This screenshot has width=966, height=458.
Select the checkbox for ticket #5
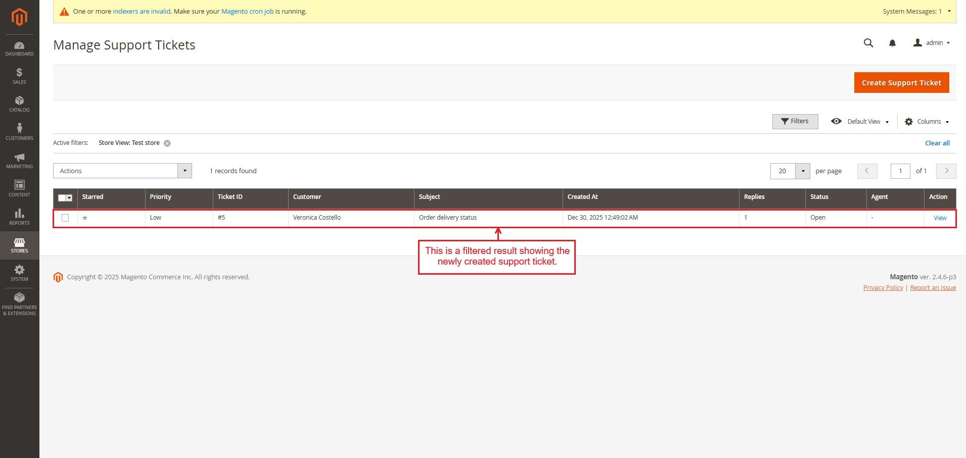pyautogui.click(x=65, y=218)
